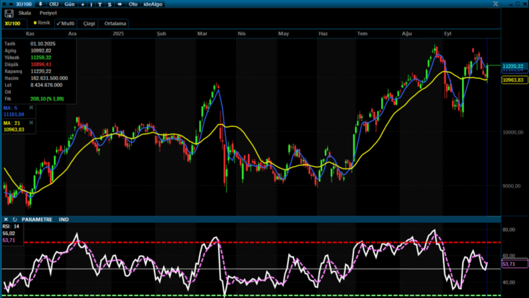Click the T text tool icon
The image size is (529, 298).
pyautogui.click(x=100, y=4)
